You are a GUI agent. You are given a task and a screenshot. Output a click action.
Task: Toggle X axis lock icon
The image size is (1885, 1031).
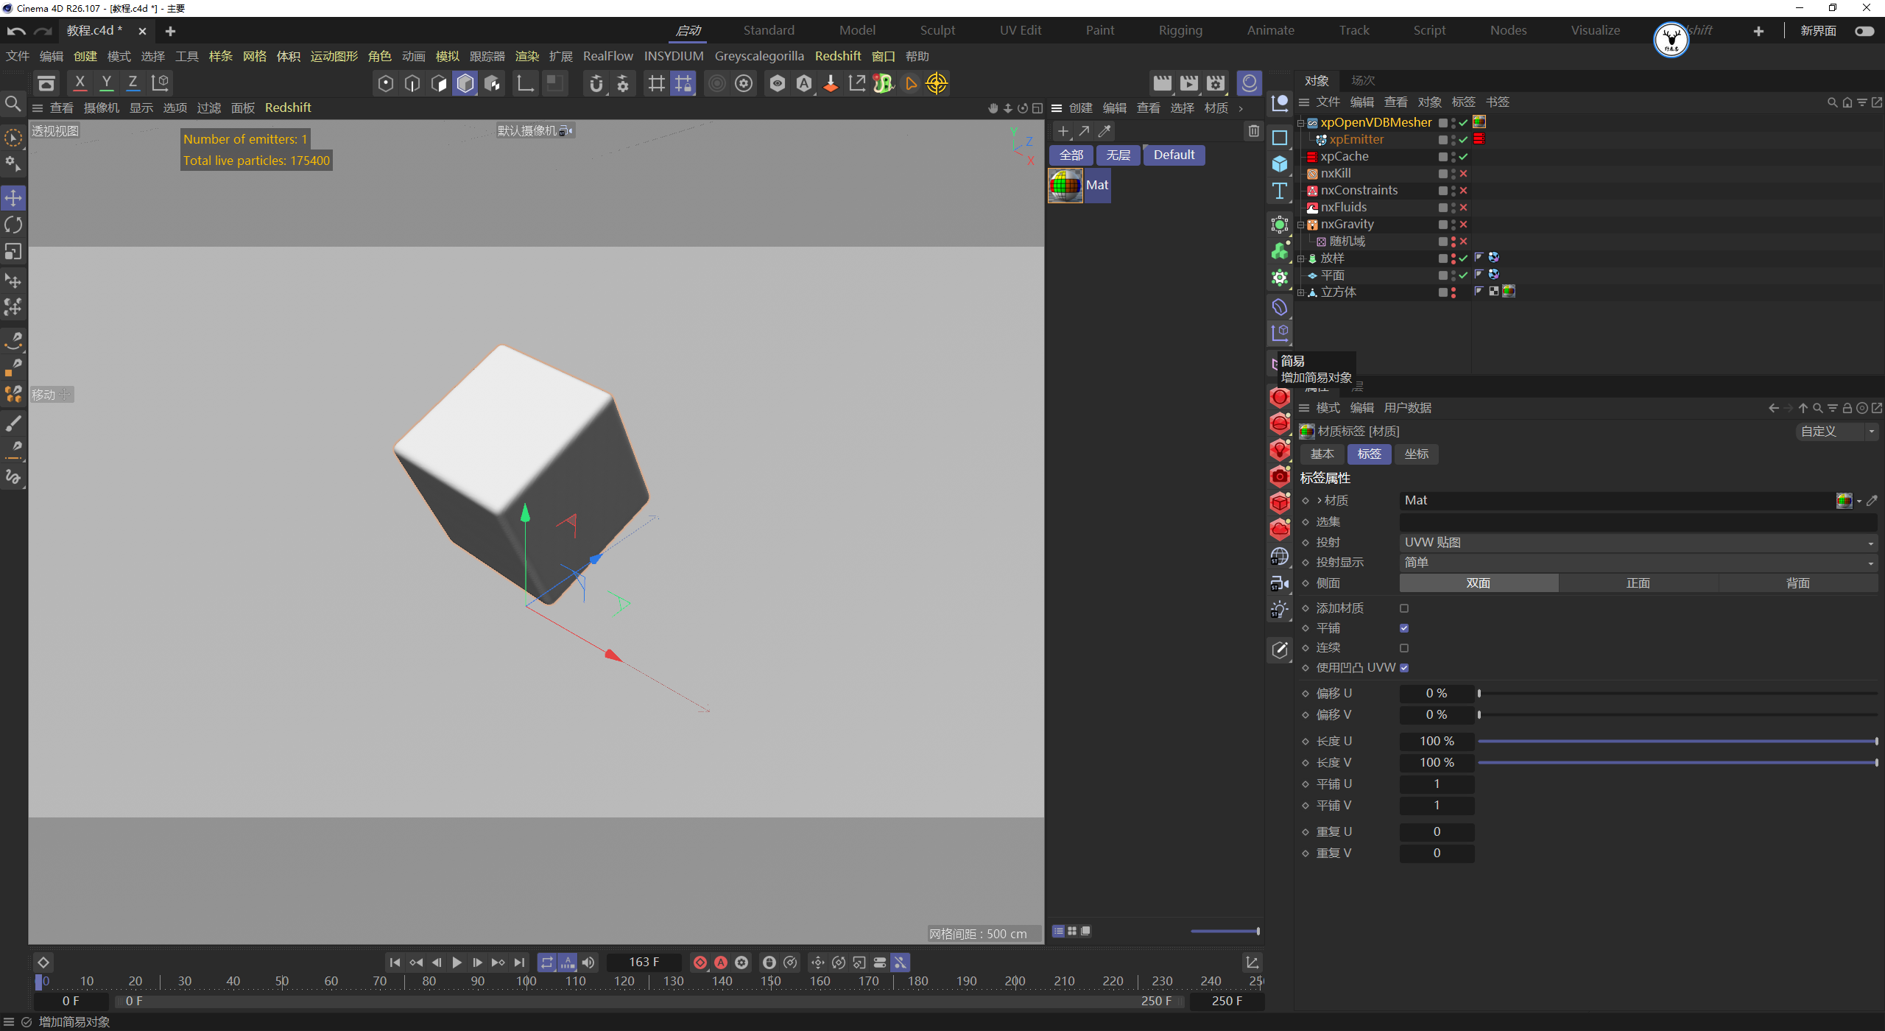click(80, 82)
